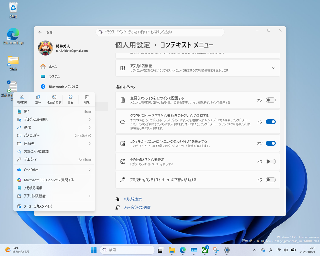Expand the 圧縮先 submenu

pyautogui.click(x=54, y=143)
